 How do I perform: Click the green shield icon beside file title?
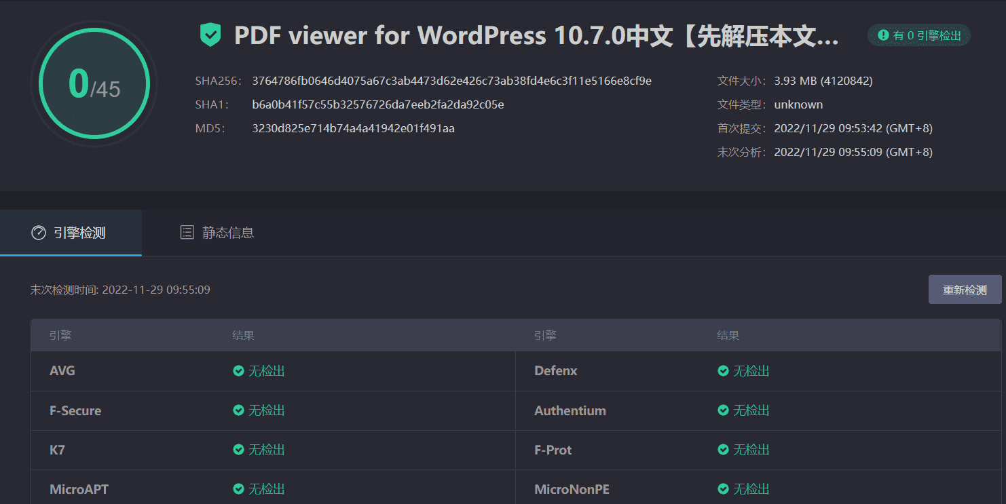click(x=210, y=35)
